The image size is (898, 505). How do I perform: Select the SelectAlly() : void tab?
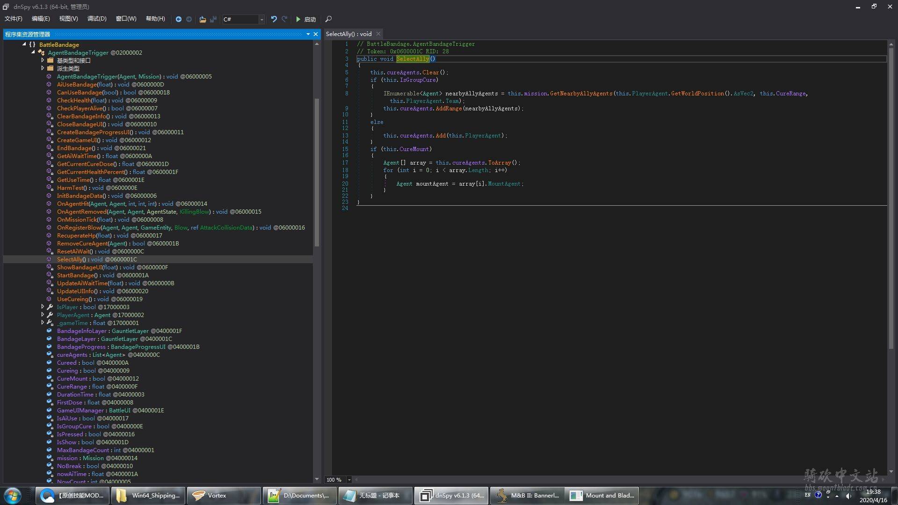click(x=349, y=34)
